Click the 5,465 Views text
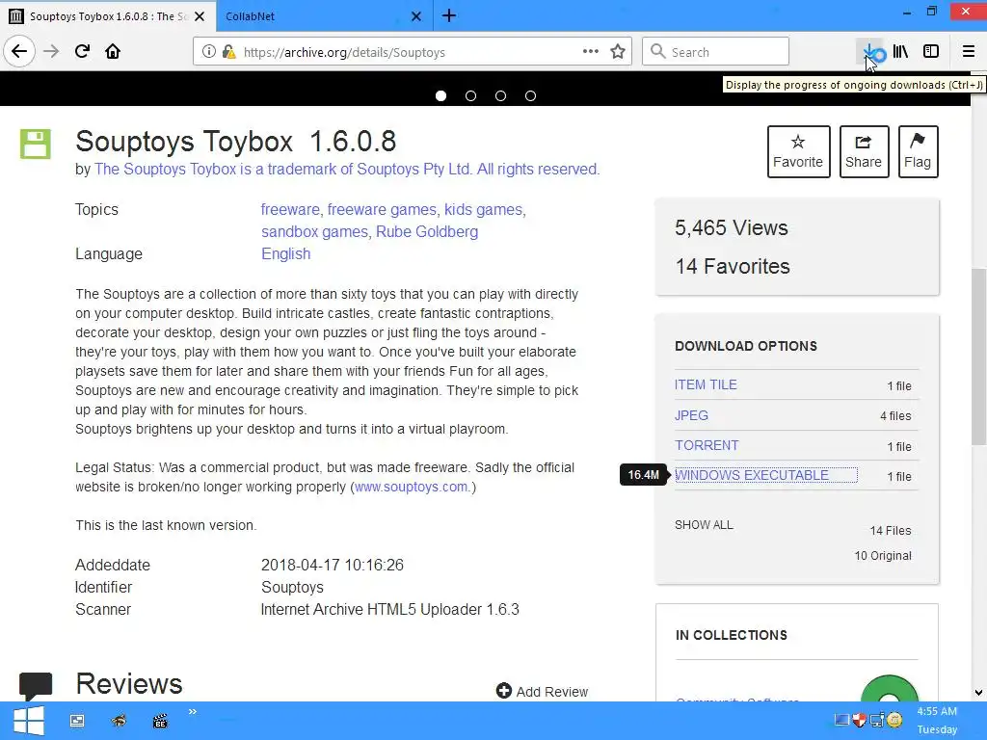Image resolution: width=987 pixels, height=740 pixels. [x=732, y=227]
